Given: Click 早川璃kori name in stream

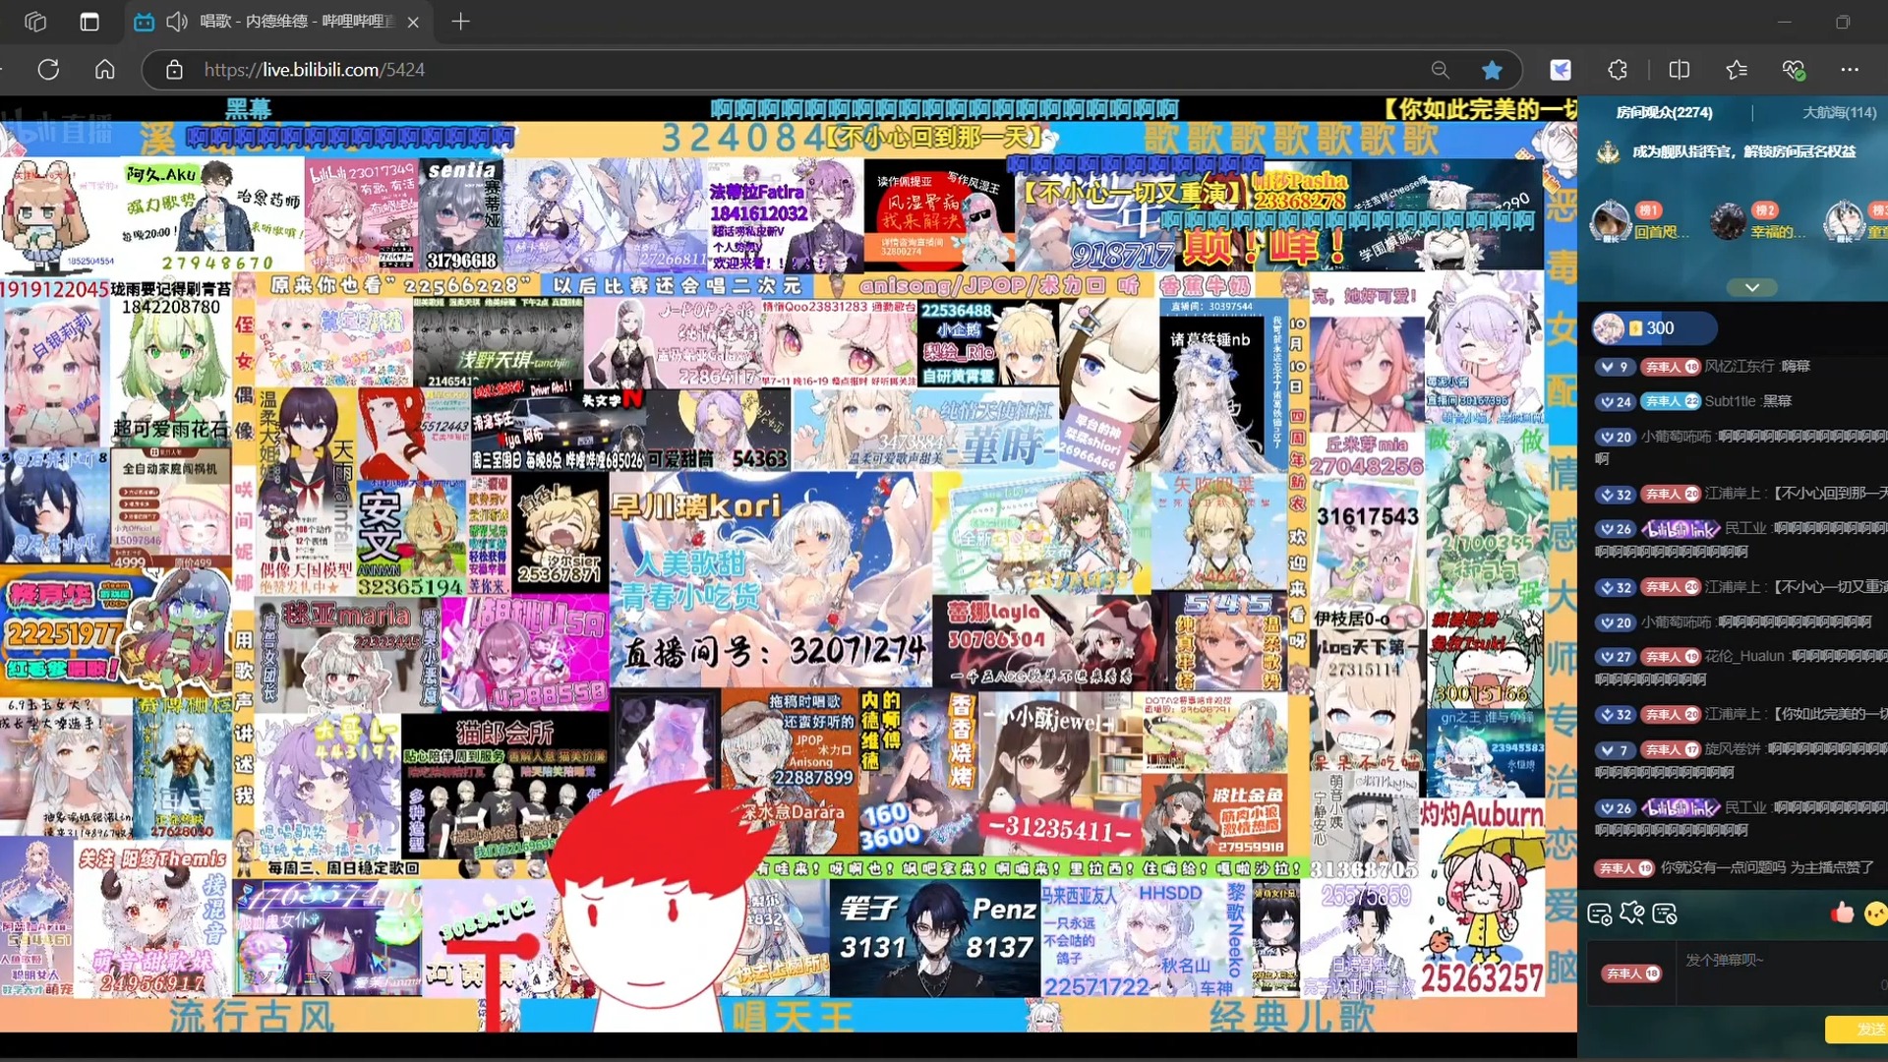Looking at the screenshot, I should [x=695, y=507].
